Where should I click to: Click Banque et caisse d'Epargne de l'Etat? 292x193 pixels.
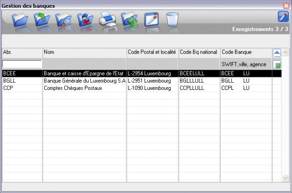[85, 73]
